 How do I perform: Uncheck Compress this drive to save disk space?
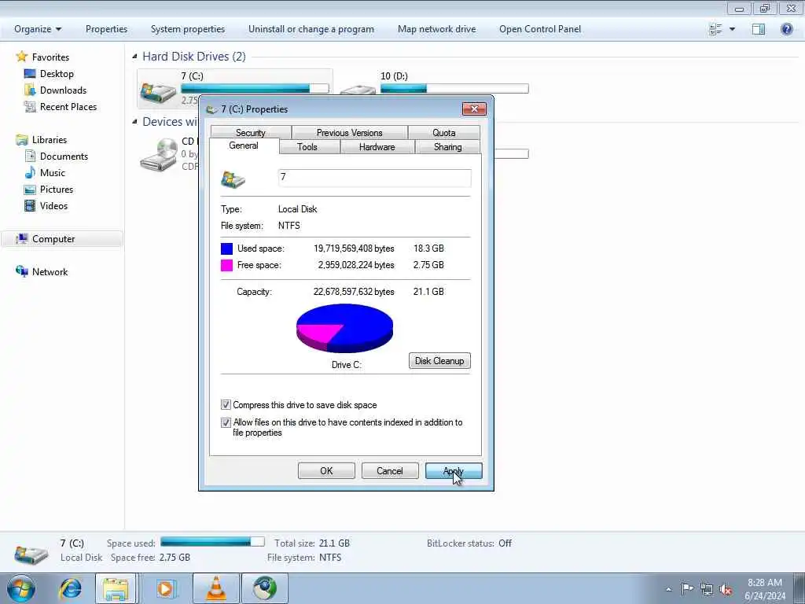pyautogui.click(x=226, y=405)
